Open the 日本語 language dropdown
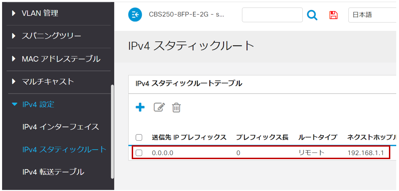 coord(372,15)
